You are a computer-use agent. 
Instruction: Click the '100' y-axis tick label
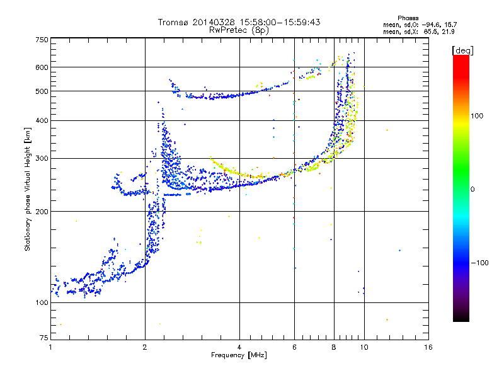pos(42,302)
